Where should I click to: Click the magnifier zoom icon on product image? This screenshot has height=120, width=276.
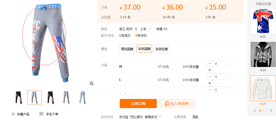point(92,83)
